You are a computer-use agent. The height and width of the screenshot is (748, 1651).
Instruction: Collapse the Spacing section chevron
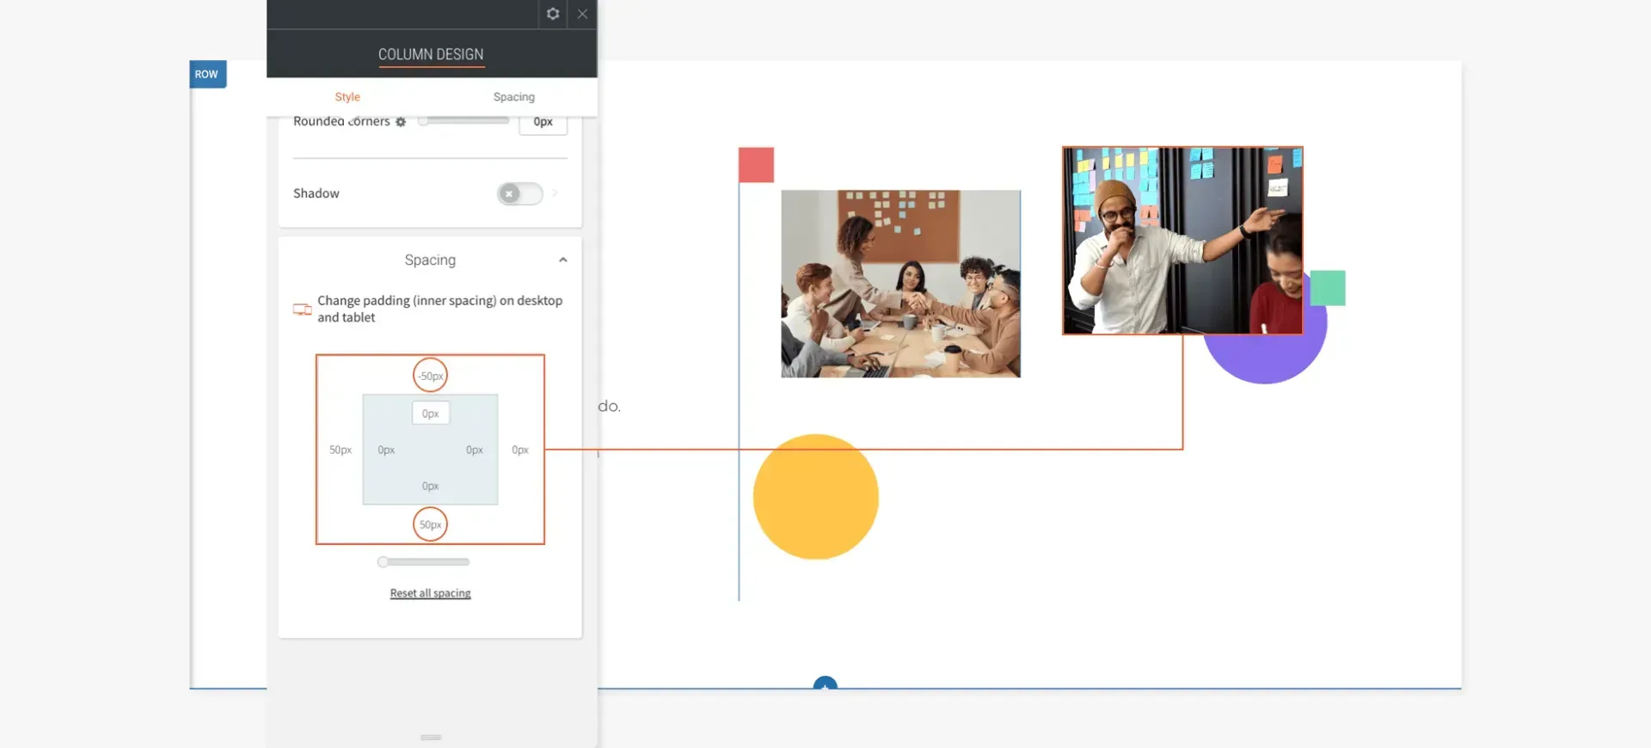(x=563, y=260)
